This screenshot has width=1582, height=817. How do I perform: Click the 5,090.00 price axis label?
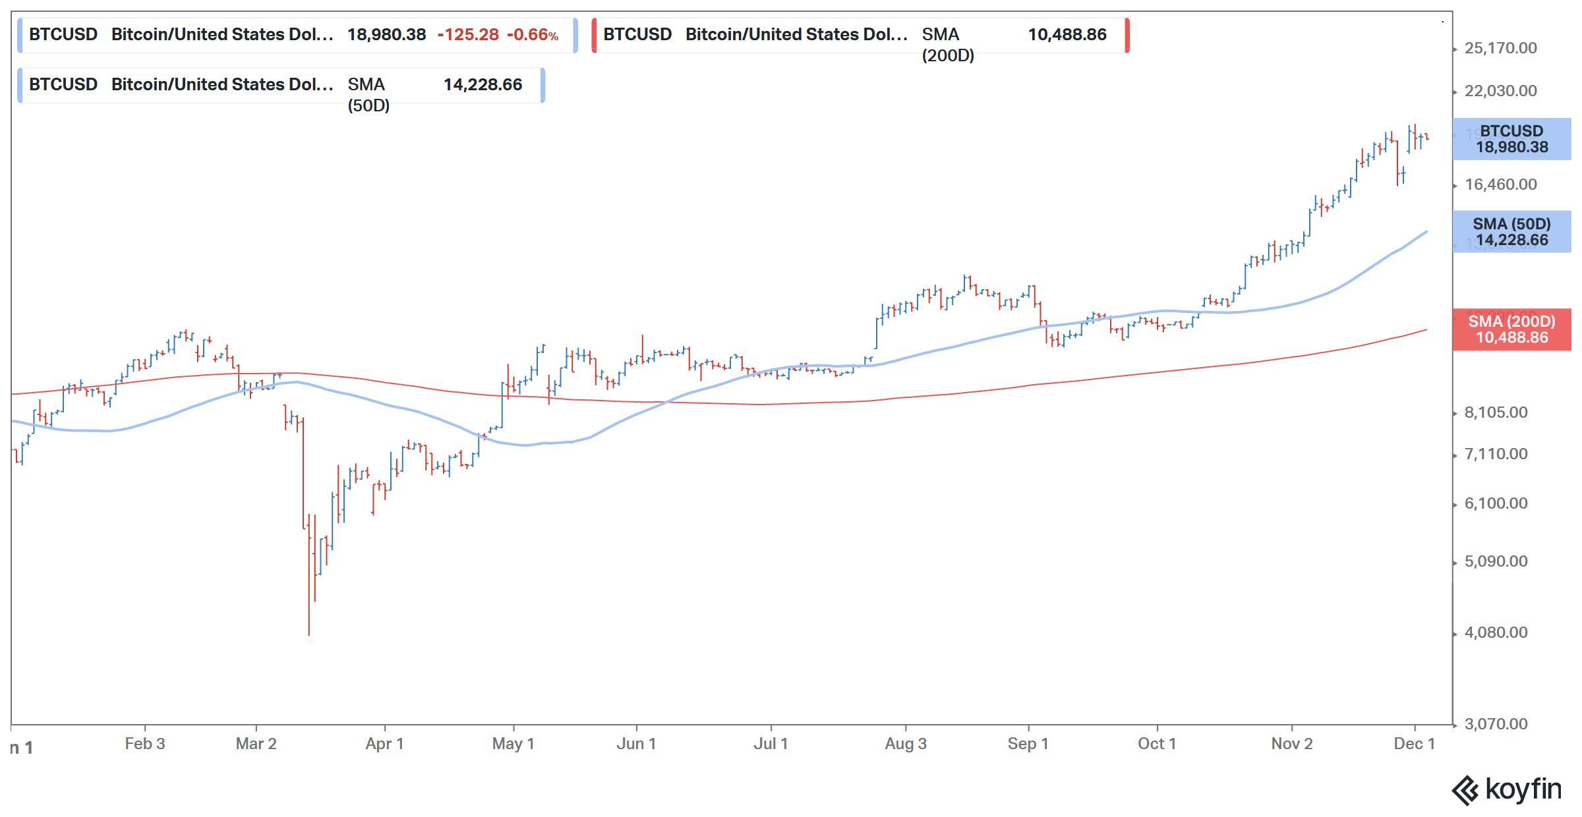[x=1496, y=561]
